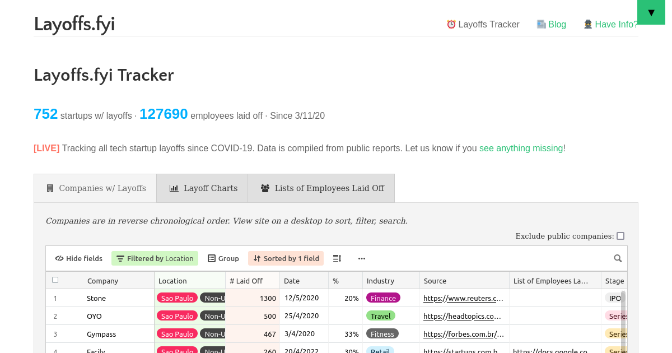Click the 20% cell in Stone row

tap(345, 298)
